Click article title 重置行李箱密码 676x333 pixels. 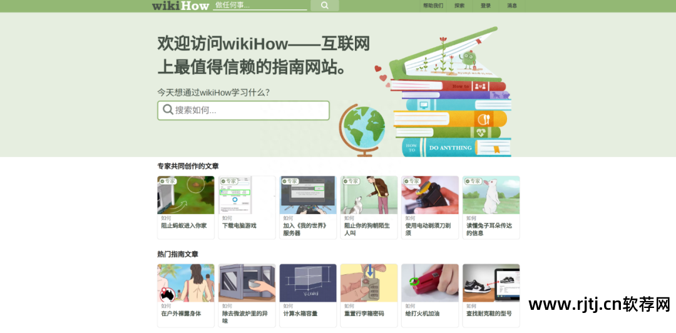(x=364, y=314)
